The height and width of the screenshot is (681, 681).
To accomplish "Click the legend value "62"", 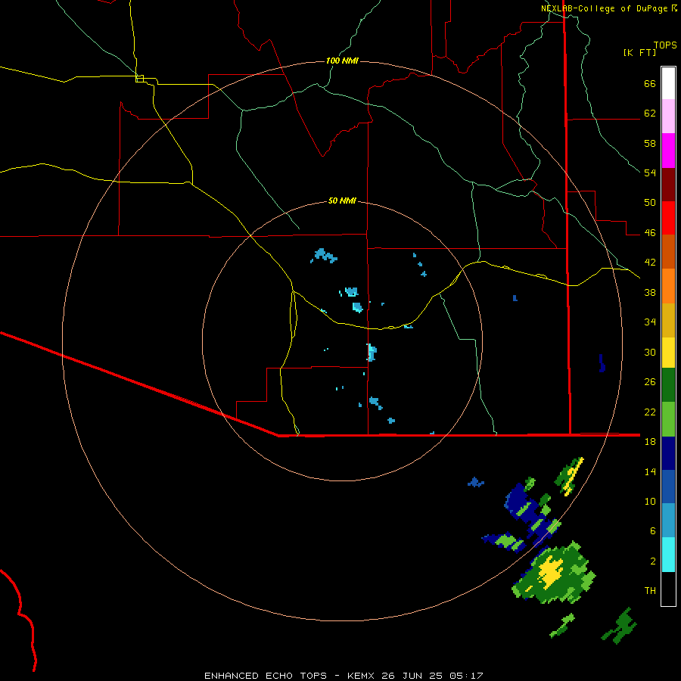I will (x=650, y=113).
